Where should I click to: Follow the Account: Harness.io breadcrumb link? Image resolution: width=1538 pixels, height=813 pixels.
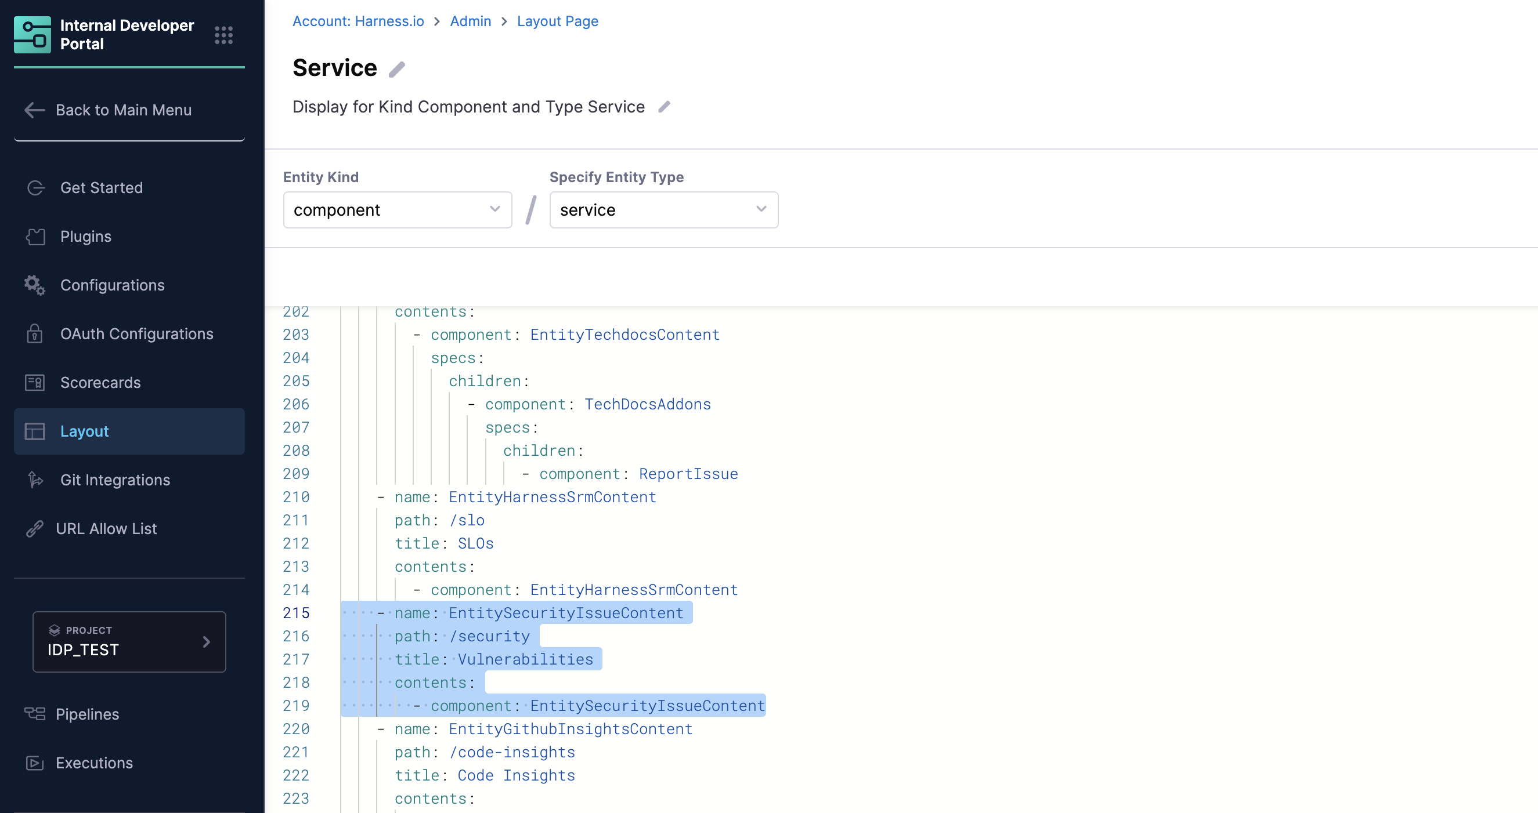358,21
